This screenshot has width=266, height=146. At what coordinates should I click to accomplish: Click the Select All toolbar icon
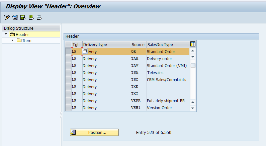[x=23, y=17]
